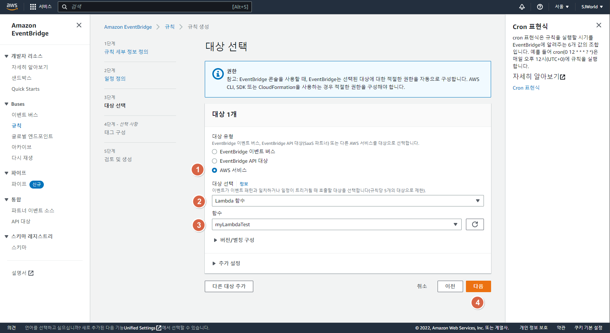Select the EventBridge API 대상 radio option
The height and width of the screenshot is (333, 610).
click(214, 161)
